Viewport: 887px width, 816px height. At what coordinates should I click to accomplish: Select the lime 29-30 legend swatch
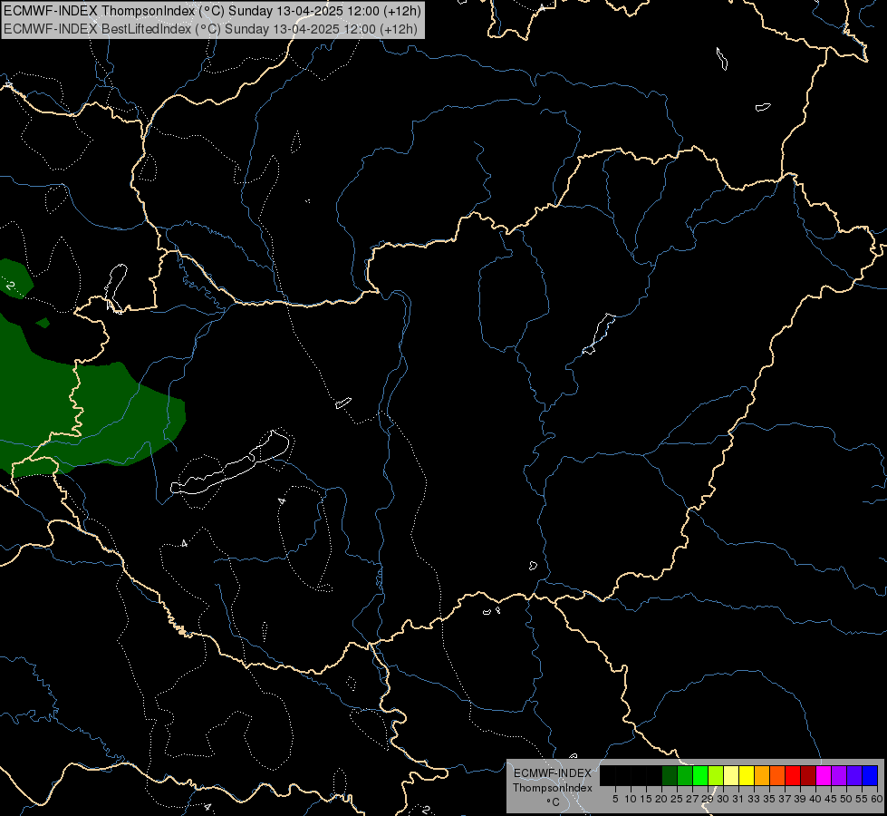(716, 776)
